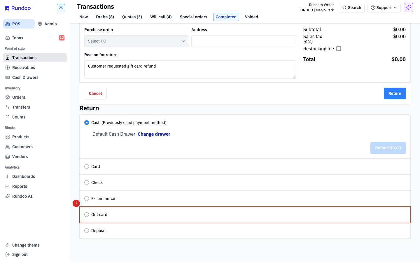Open the New transactions tab
420x262 pixels.
pos(83,17)
